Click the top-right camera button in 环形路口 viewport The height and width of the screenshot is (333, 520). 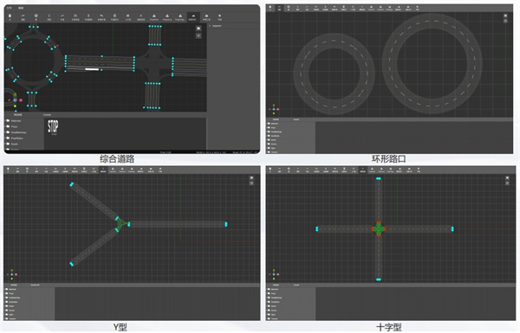point(505,16)
